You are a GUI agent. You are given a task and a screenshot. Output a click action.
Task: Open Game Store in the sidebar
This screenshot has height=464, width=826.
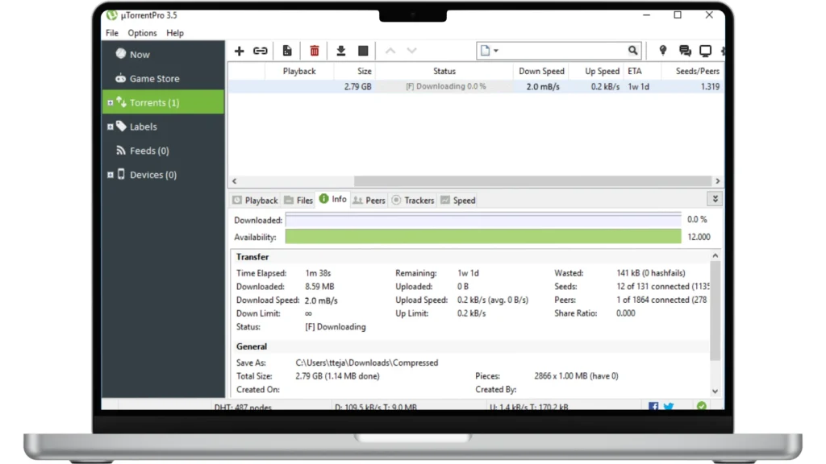coord(154,79)
